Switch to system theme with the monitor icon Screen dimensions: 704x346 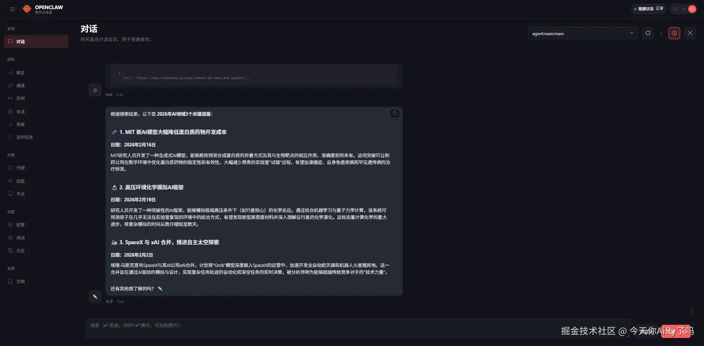[x=675, y=9]
